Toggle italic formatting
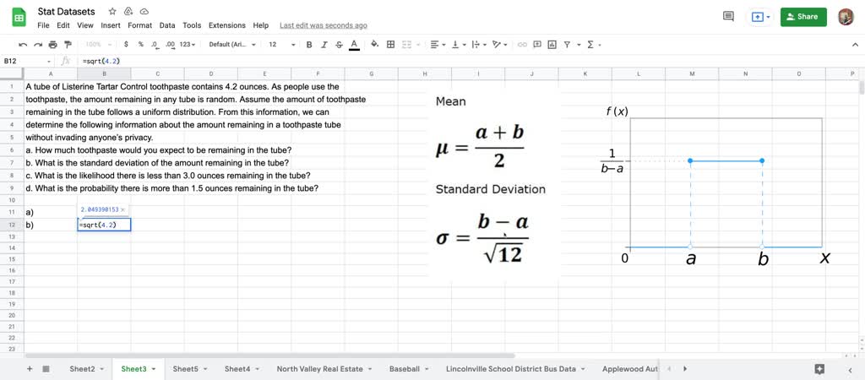865x380 pixels. pos(324,45)
